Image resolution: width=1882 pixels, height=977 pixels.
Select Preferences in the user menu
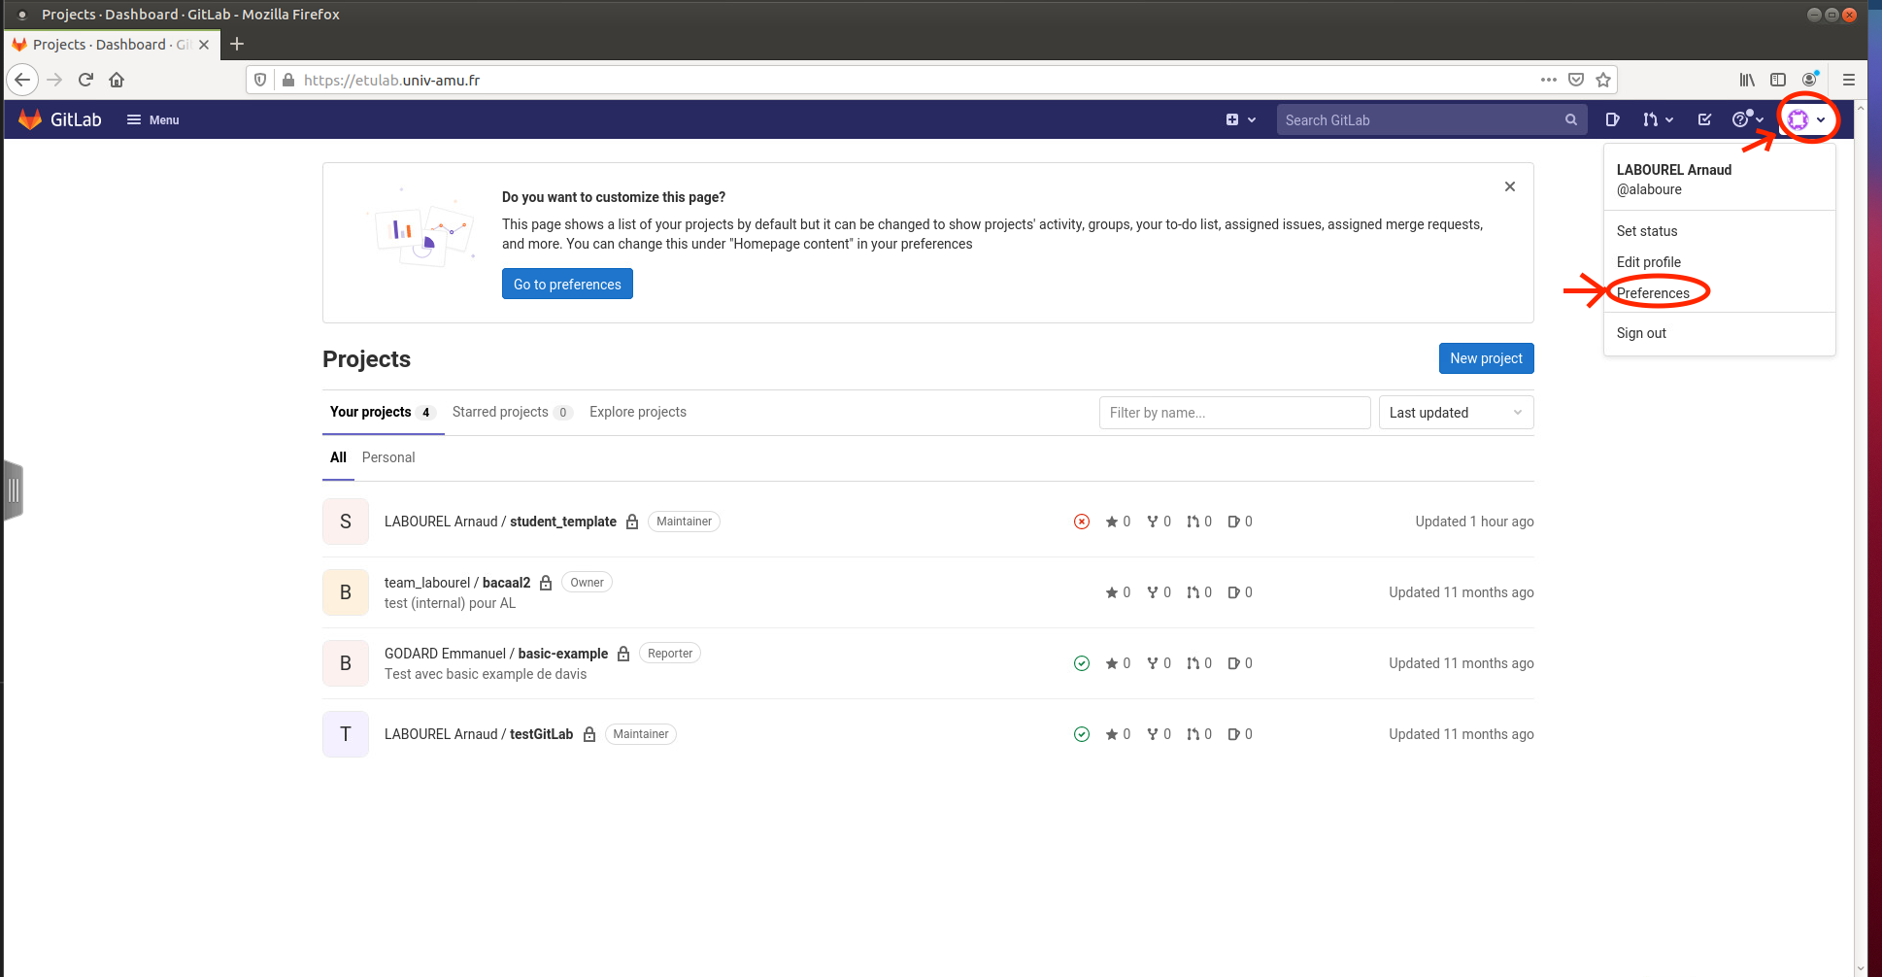pos(1653,293)
